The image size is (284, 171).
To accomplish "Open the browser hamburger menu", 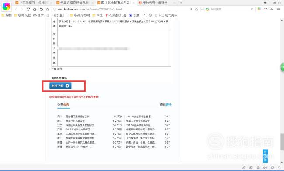I will (x=278, y=9).
